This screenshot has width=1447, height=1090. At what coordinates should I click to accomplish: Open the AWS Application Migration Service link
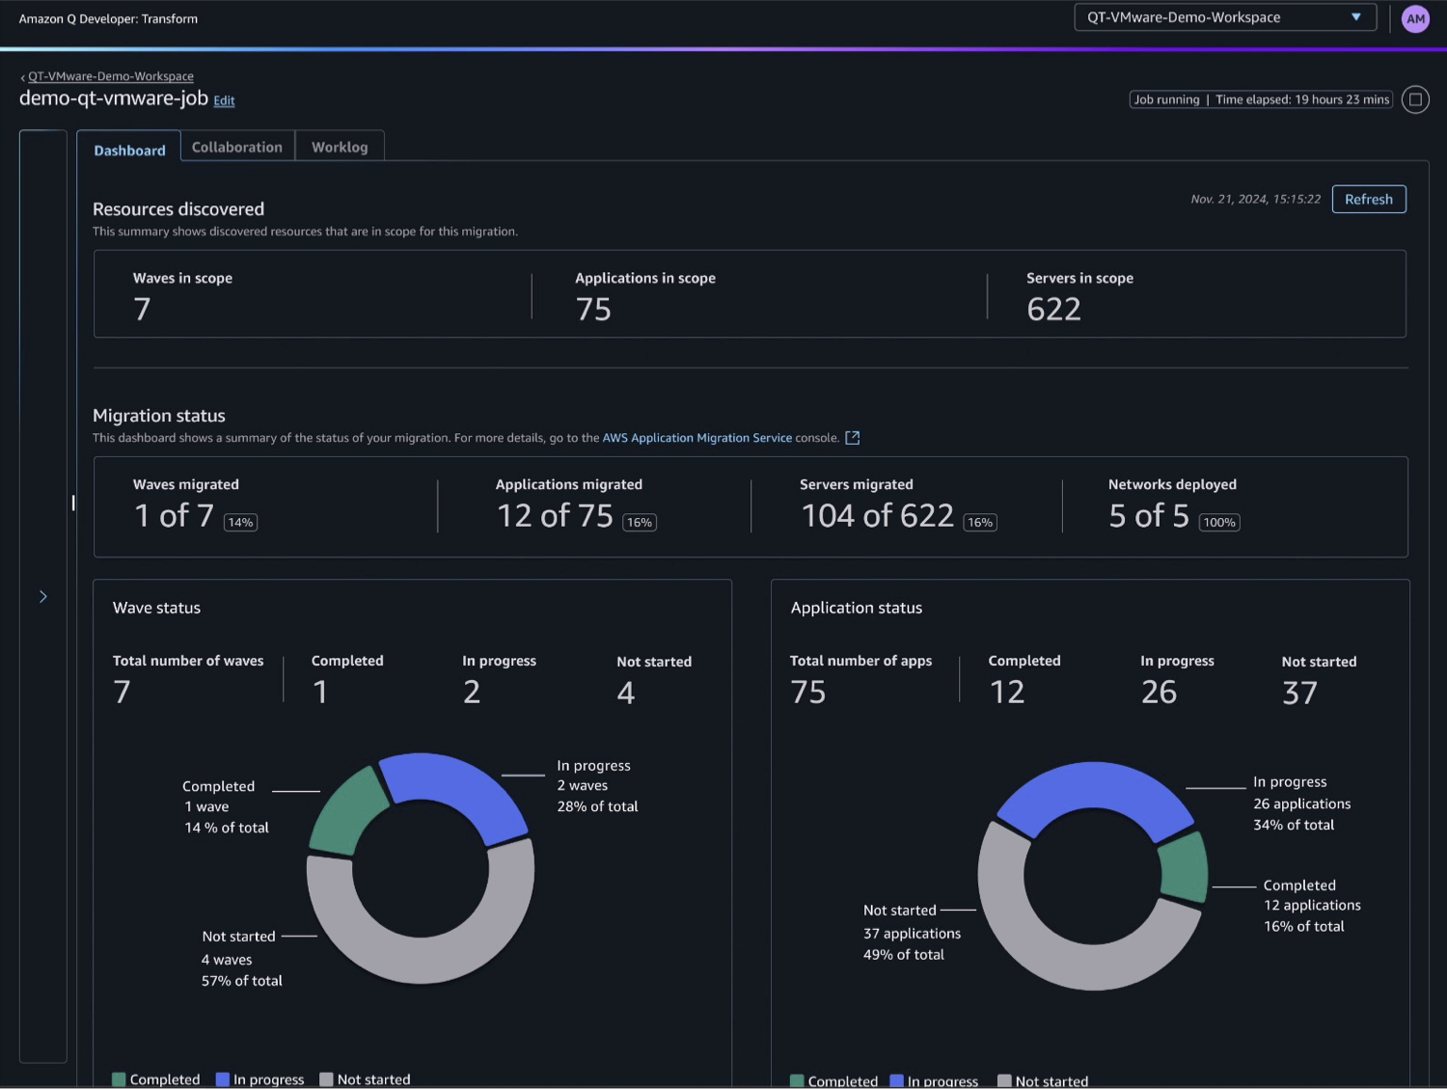[x=696, y=437]
